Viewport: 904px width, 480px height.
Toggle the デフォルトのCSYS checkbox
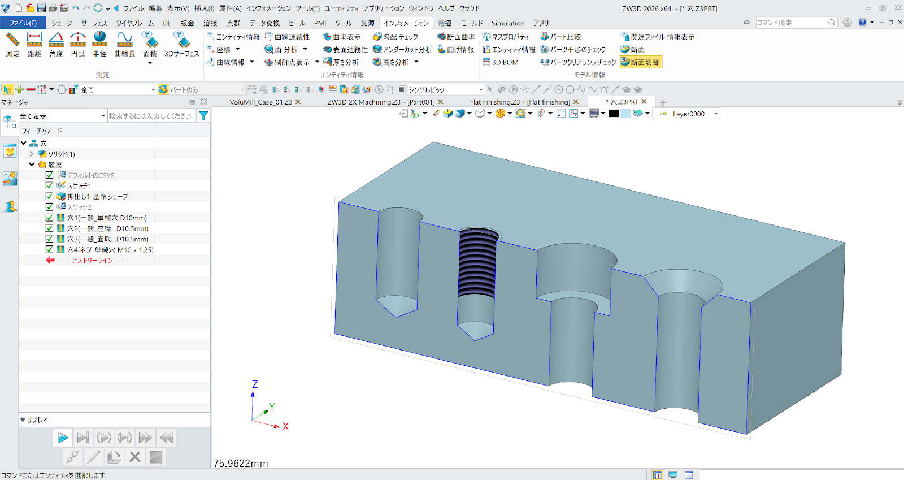pos(50,175)
